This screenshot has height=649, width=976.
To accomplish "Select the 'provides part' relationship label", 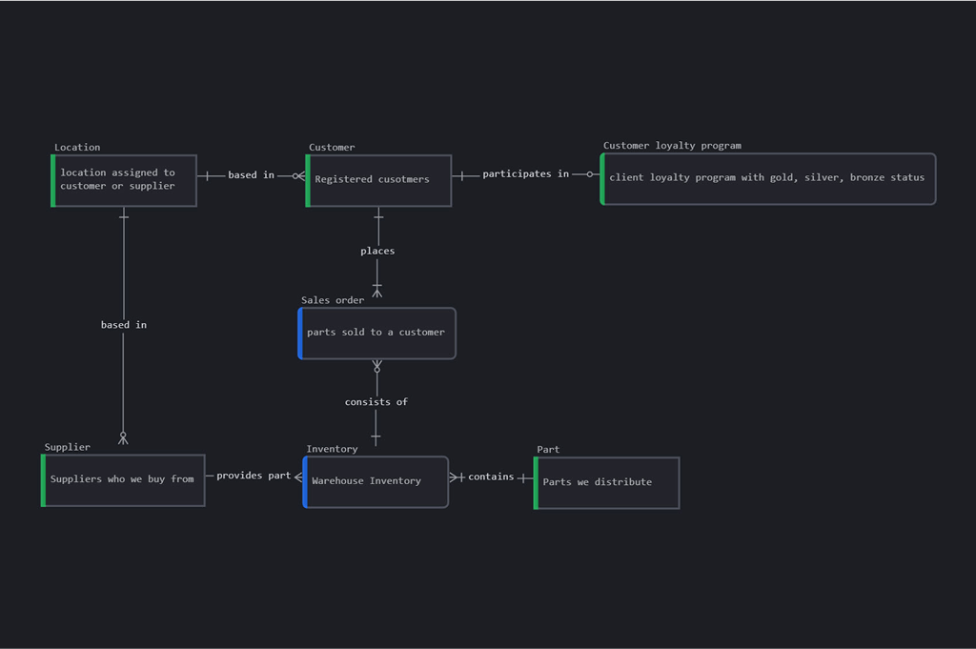I will pos(253,475).
